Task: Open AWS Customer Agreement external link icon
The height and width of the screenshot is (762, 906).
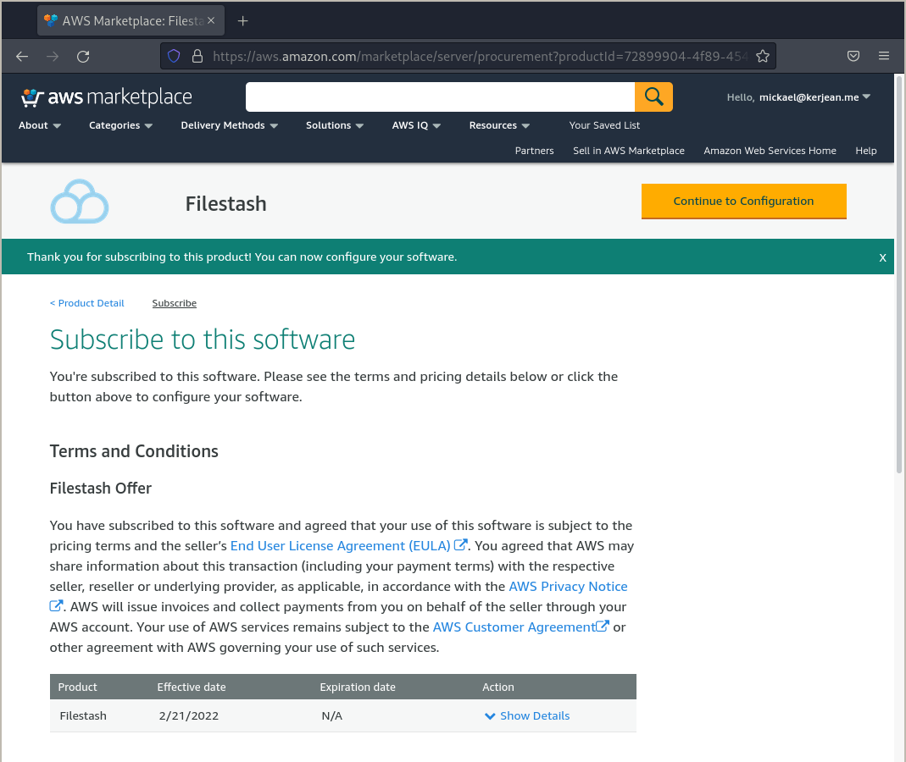Action: pyautogui.click(x=602, y=627)
